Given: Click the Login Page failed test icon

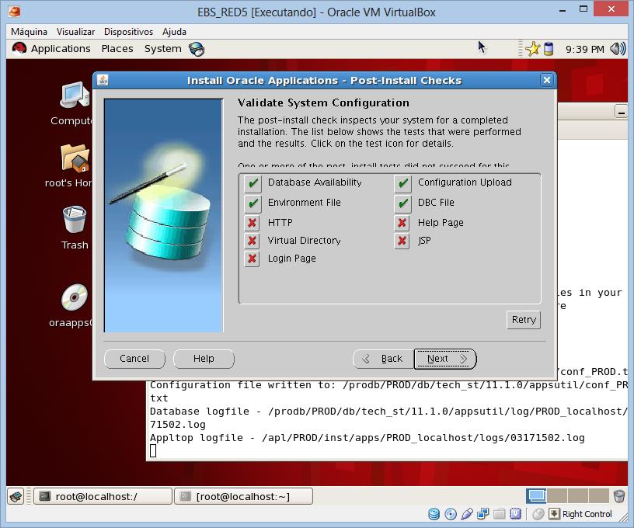Looking at the screenshot, I should (253, 259).
